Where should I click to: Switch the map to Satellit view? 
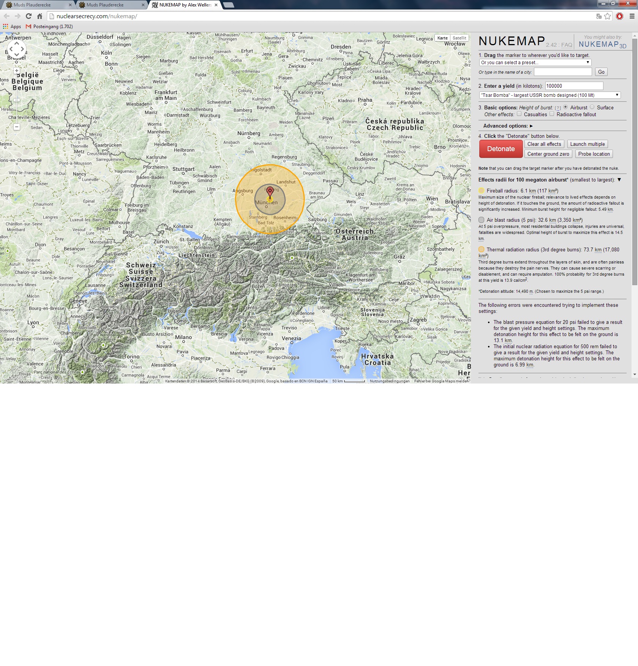coord(459,38)
